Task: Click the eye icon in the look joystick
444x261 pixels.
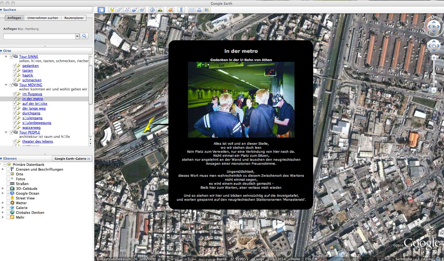Action: [434, 27]
